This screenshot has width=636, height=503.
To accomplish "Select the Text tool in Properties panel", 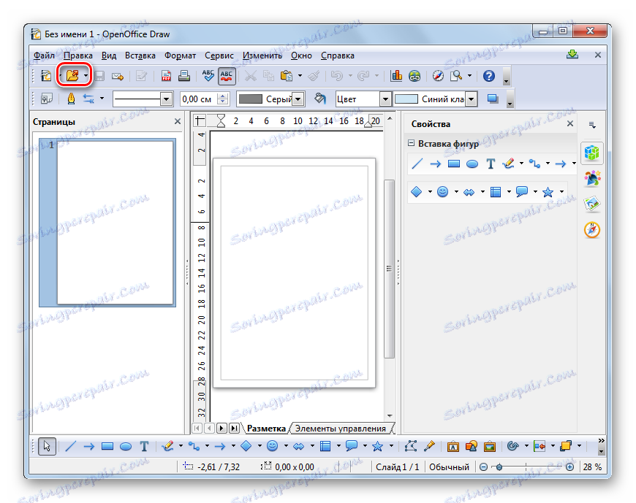I will pyautogui.click(x=491, y=164).
